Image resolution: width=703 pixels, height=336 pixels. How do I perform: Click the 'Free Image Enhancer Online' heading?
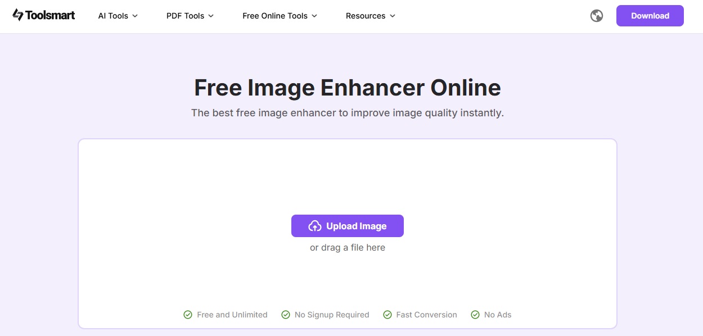(348, 88)
